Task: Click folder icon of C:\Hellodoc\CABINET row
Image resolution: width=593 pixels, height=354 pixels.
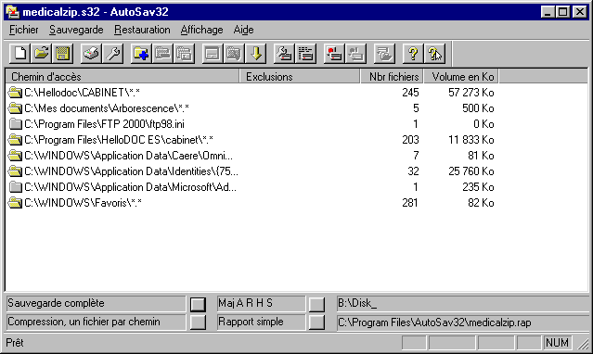Action: (15, 92)
